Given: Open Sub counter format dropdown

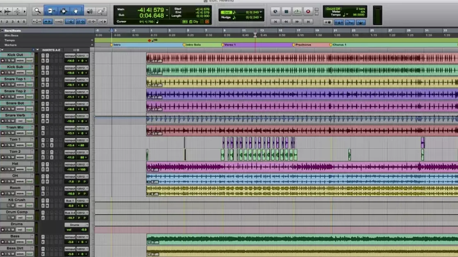Looking at the screenshot, I should 167,16.
